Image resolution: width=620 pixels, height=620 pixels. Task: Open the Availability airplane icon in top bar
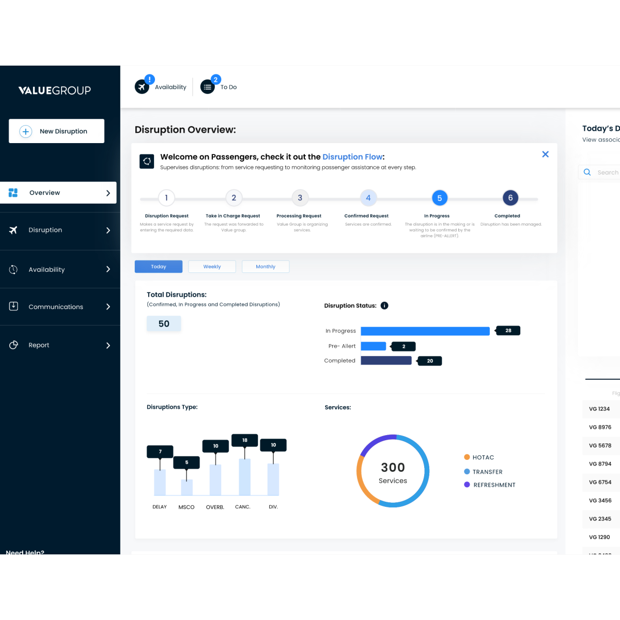(142, 86)
